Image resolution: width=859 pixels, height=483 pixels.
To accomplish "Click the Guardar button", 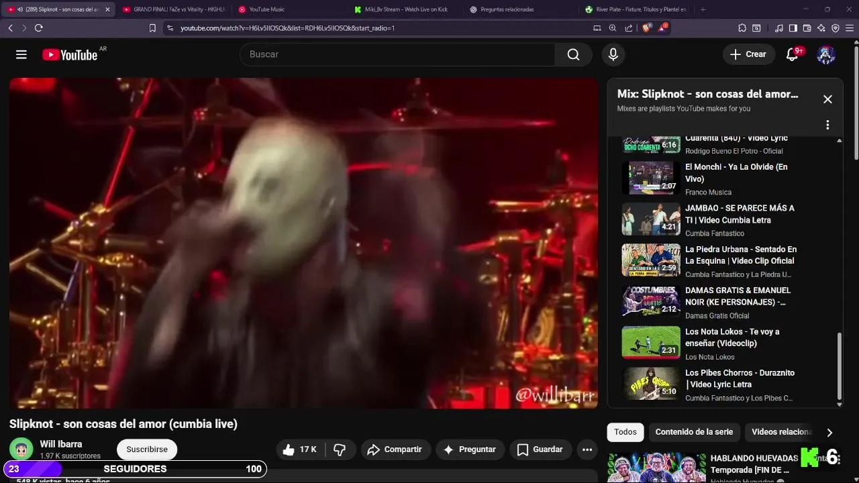I will point(540,449).
